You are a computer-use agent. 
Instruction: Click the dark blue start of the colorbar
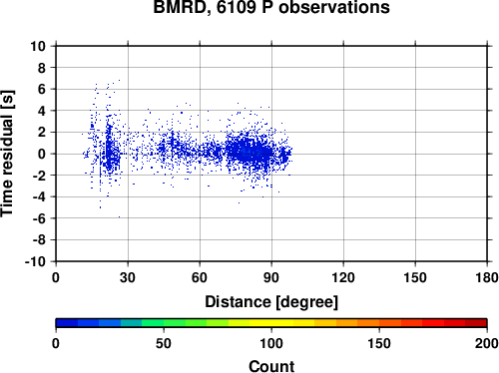click(x=67, y=323)
